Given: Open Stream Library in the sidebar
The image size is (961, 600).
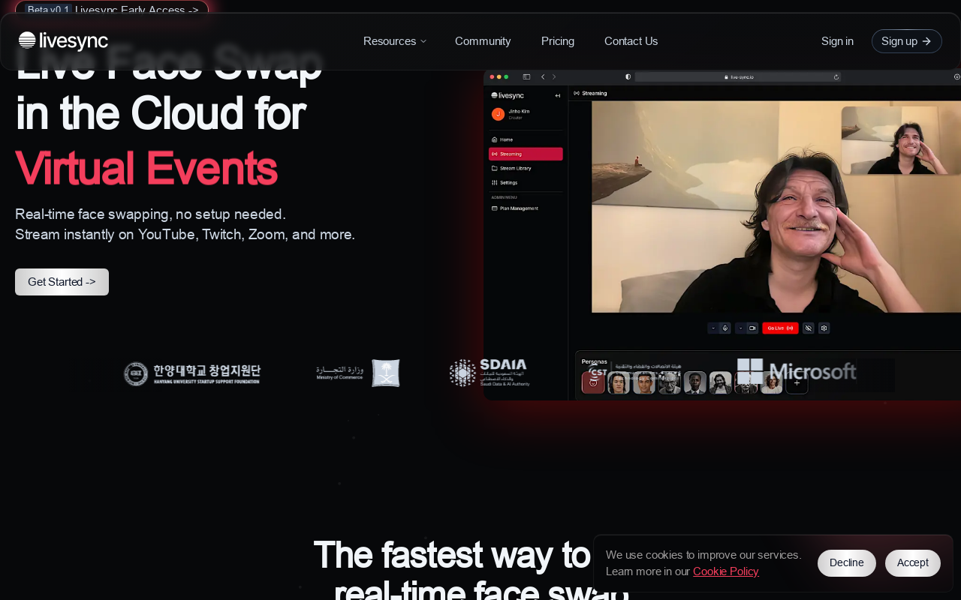Looking at the screenshot, I should click(x=526, y=168).
